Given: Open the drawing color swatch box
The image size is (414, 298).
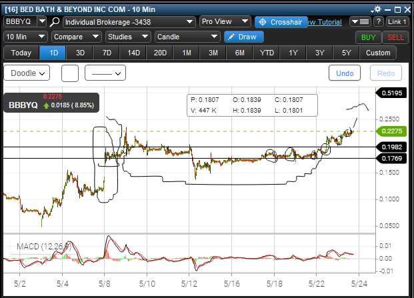Looking at the screenshot, I should point(70,73).
